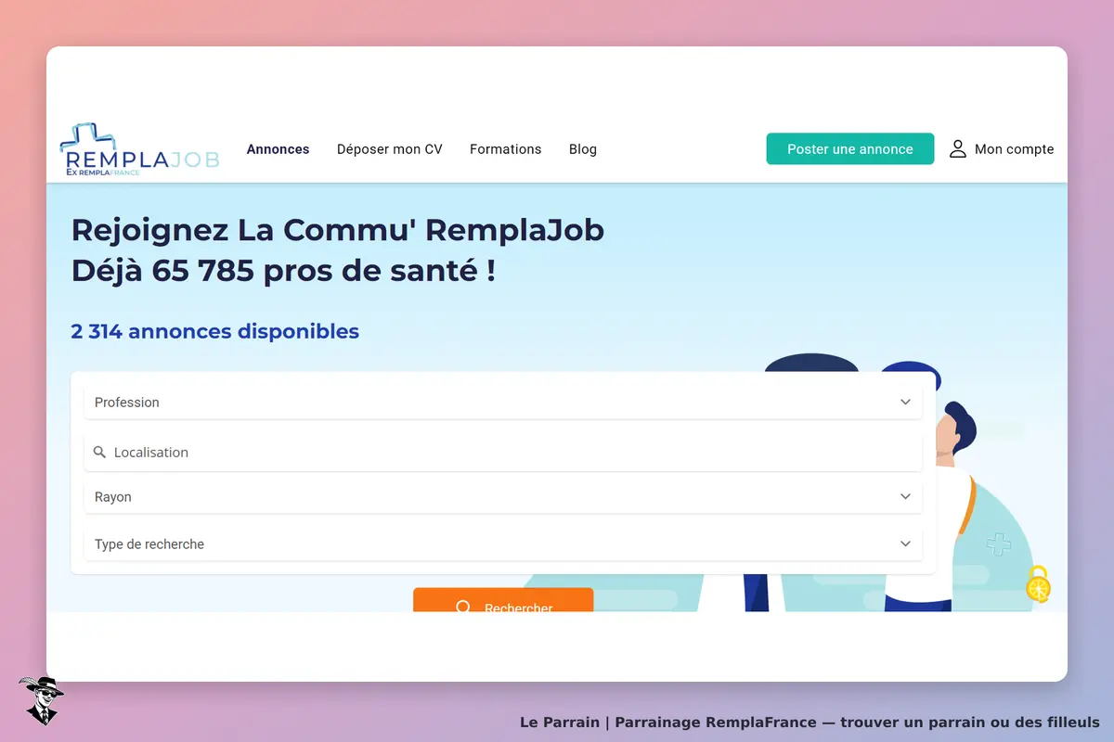Image resolution: width=1114 pixels, height=742 pixels.
Task: Visit the Blog section
Action: pyautogui.click(x=583, y=149)
